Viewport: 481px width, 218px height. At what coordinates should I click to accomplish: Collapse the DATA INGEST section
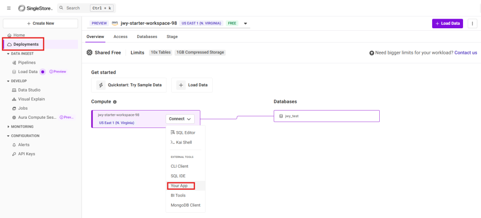coord(20,53)
